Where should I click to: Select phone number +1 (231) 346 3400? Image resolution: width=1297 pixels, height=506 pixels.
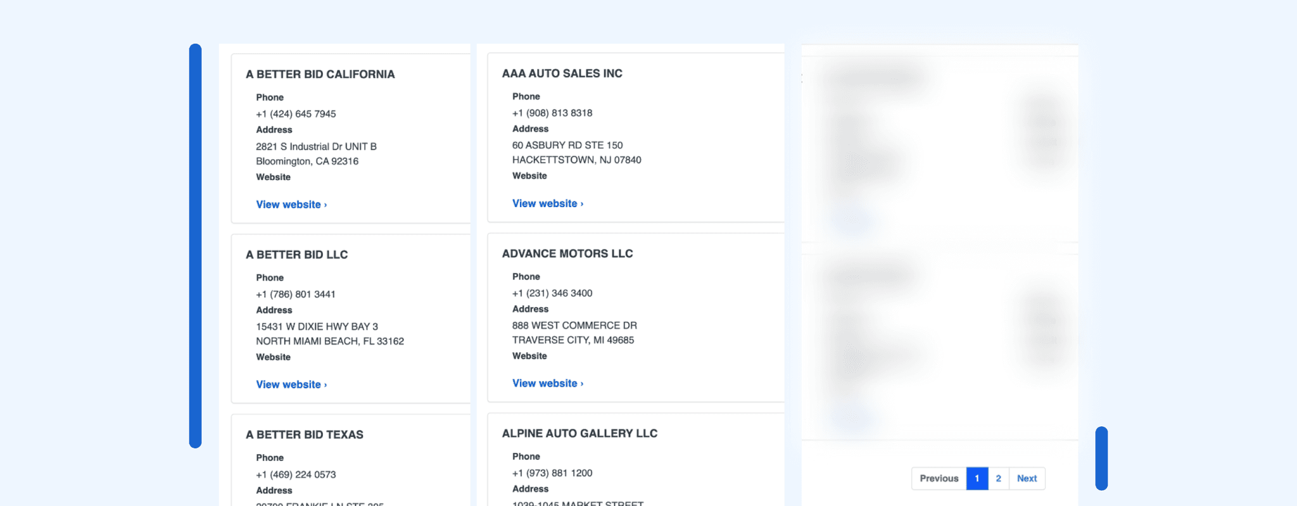click(x=552, y=293)
